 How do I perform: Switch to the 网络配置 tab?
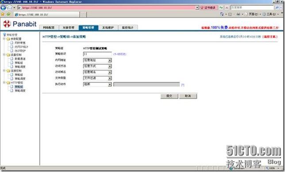tap(49, 27)
